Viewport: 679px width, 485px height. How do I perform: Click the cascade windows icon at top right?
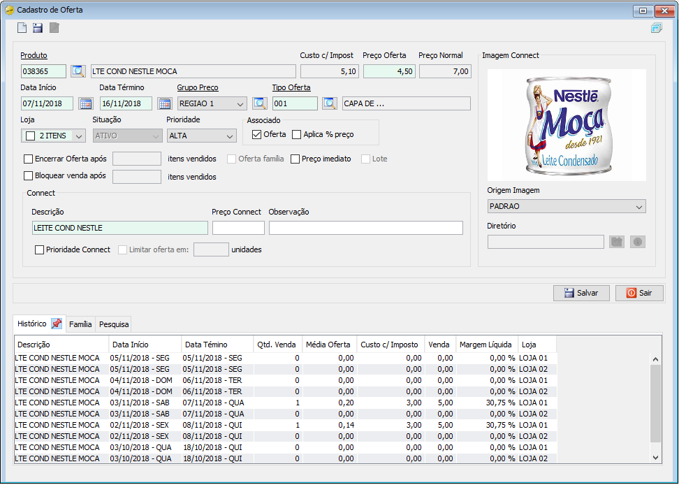[x=657, y=28]
